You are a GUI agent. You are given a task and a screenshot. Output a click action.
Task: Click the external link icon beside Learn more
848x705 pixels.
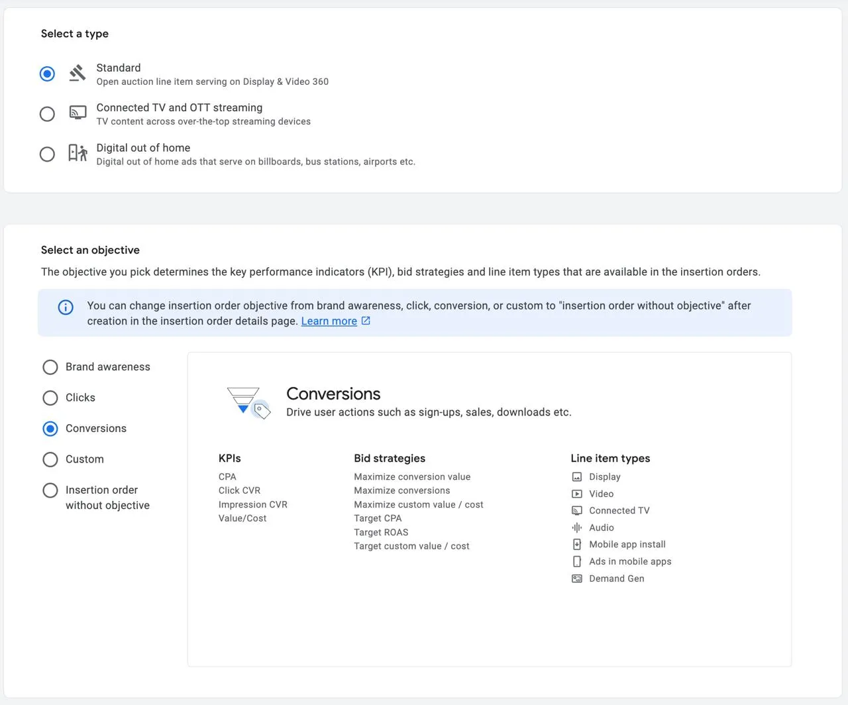tap(366, 321)
